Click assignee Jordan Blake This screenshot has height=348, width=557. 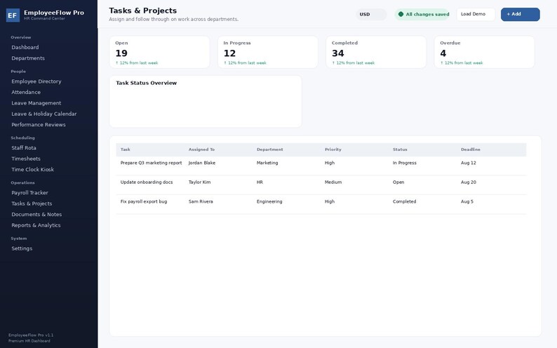[202, 163]
